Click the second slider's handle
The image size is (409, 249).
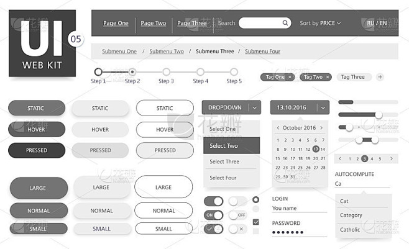(x=379, y=114)
